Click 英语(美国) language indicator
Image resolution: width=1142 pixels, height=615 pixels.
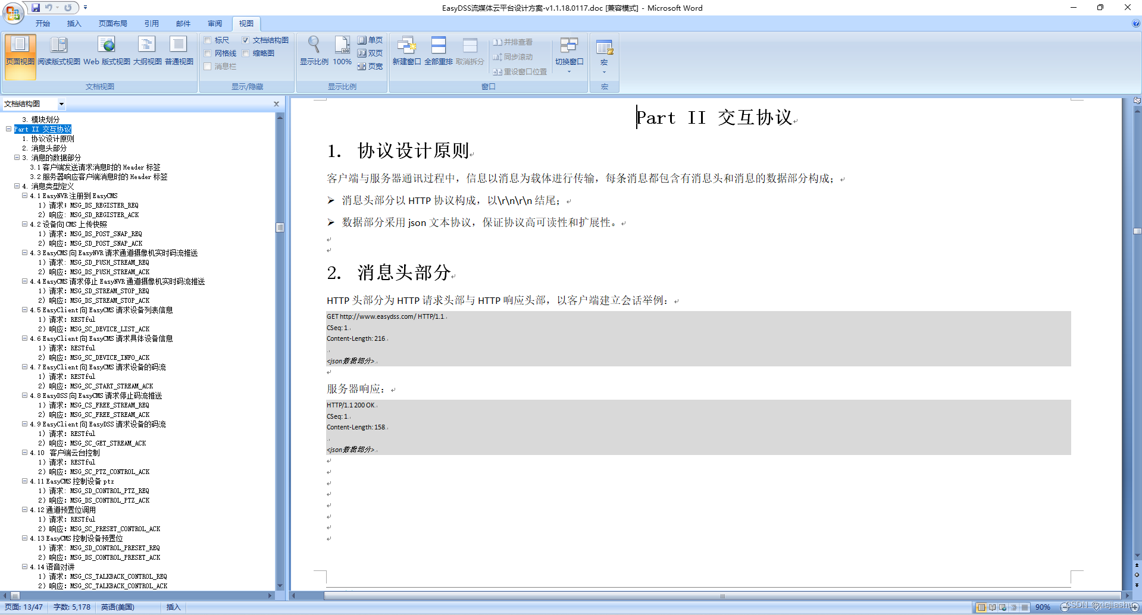coord(118,607)
